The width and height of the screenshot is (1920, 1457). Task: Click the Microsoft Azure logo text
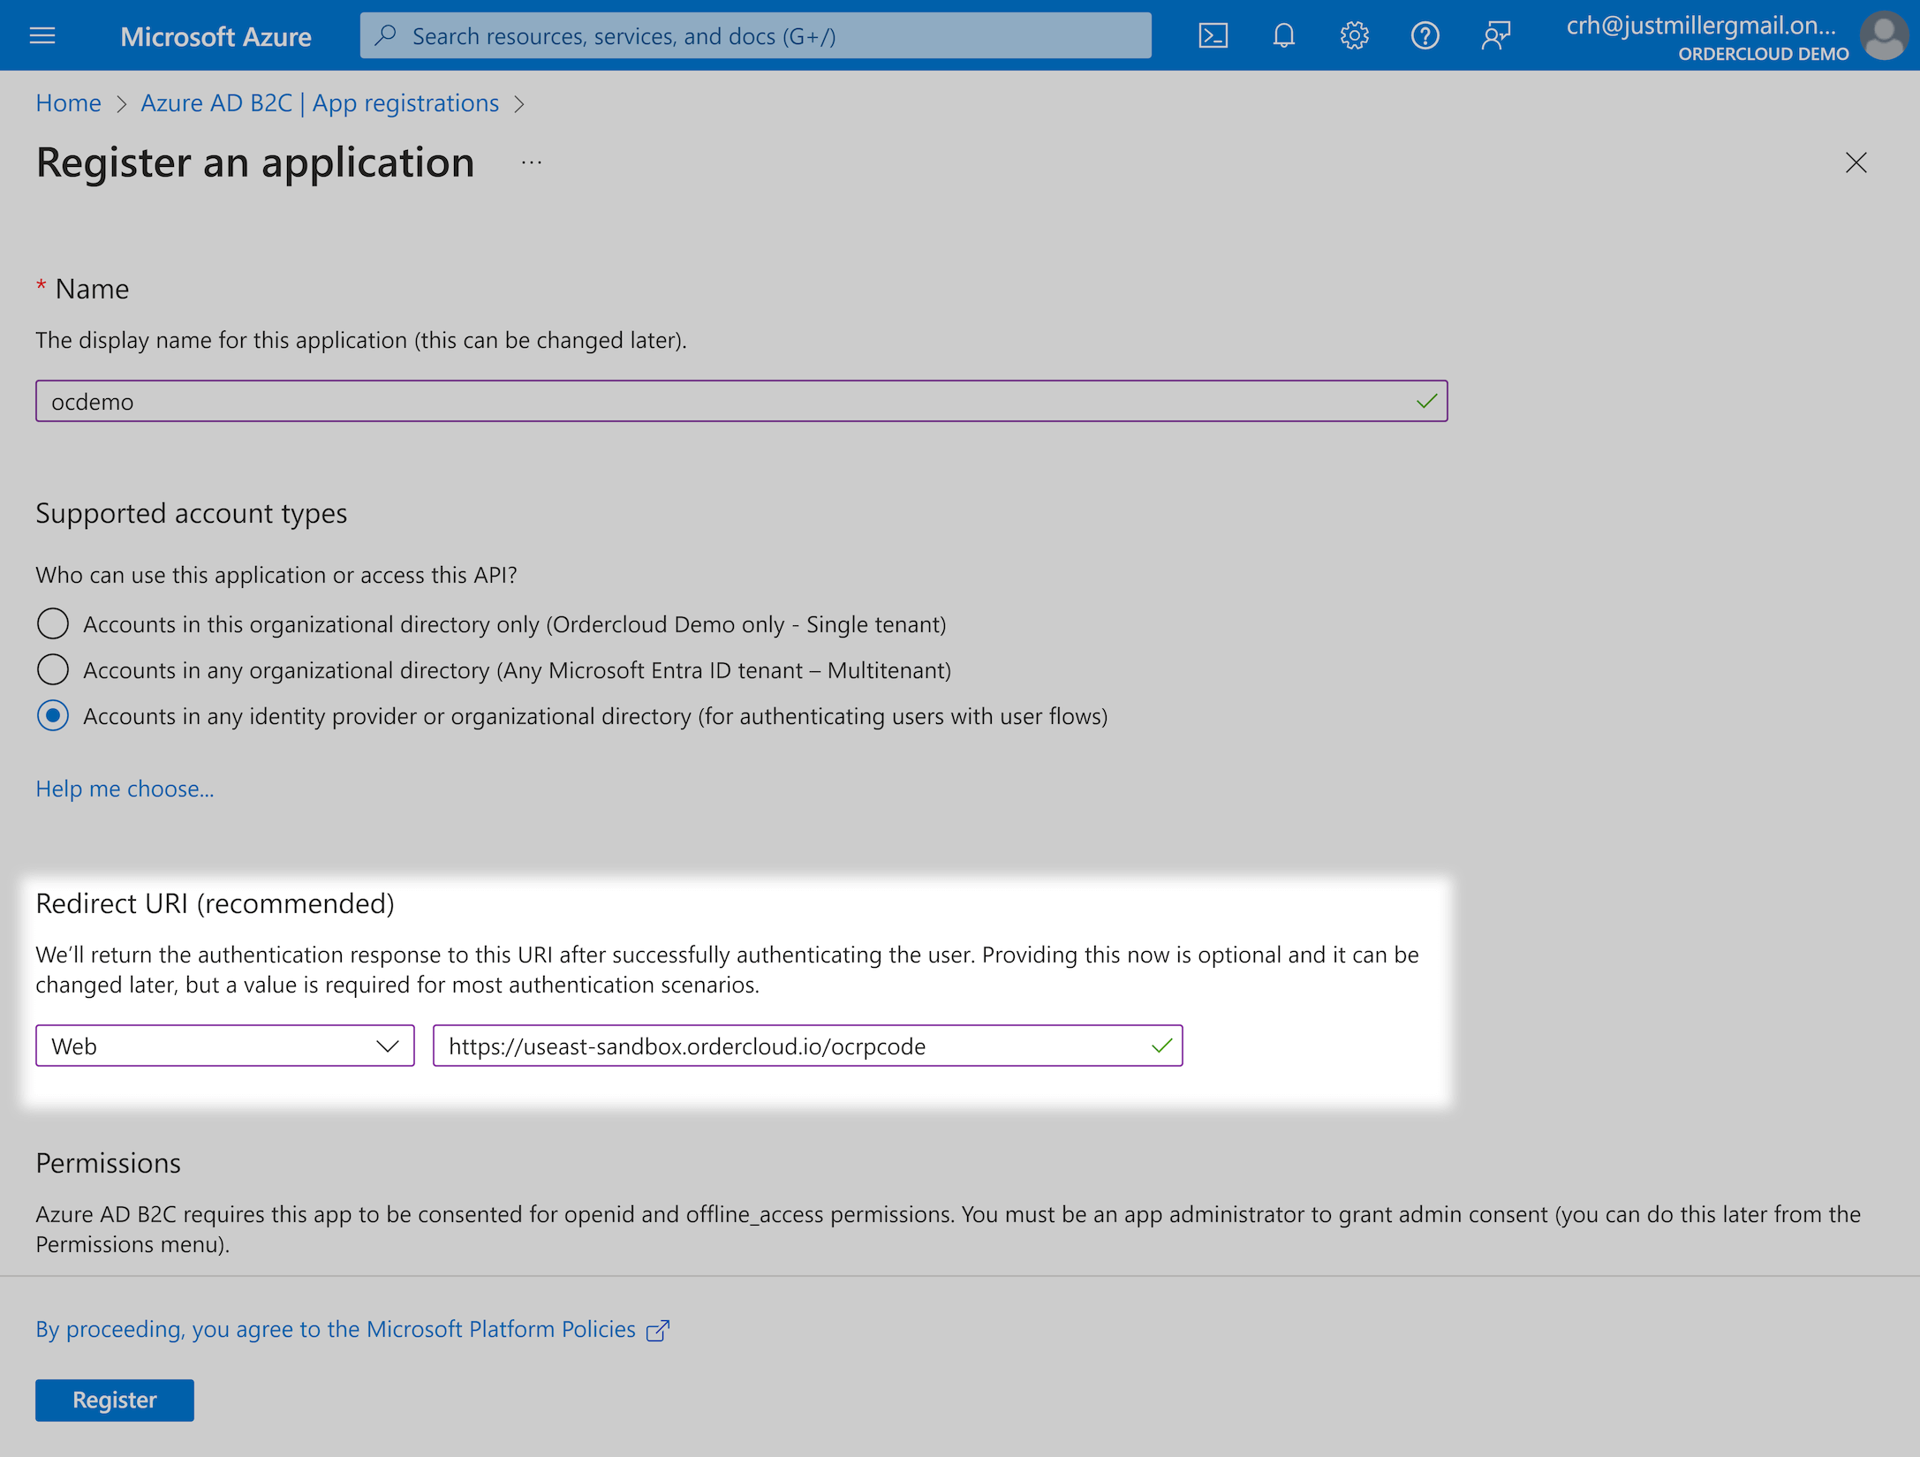(x=215, y=36)
